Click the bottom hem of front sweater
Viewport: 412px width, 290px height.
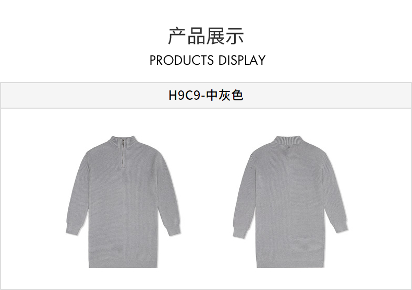[x=123, y=265]
